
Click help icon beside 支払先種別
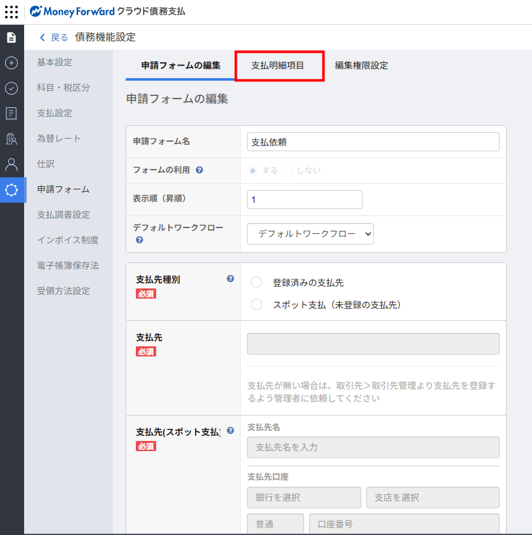point(230,279)
